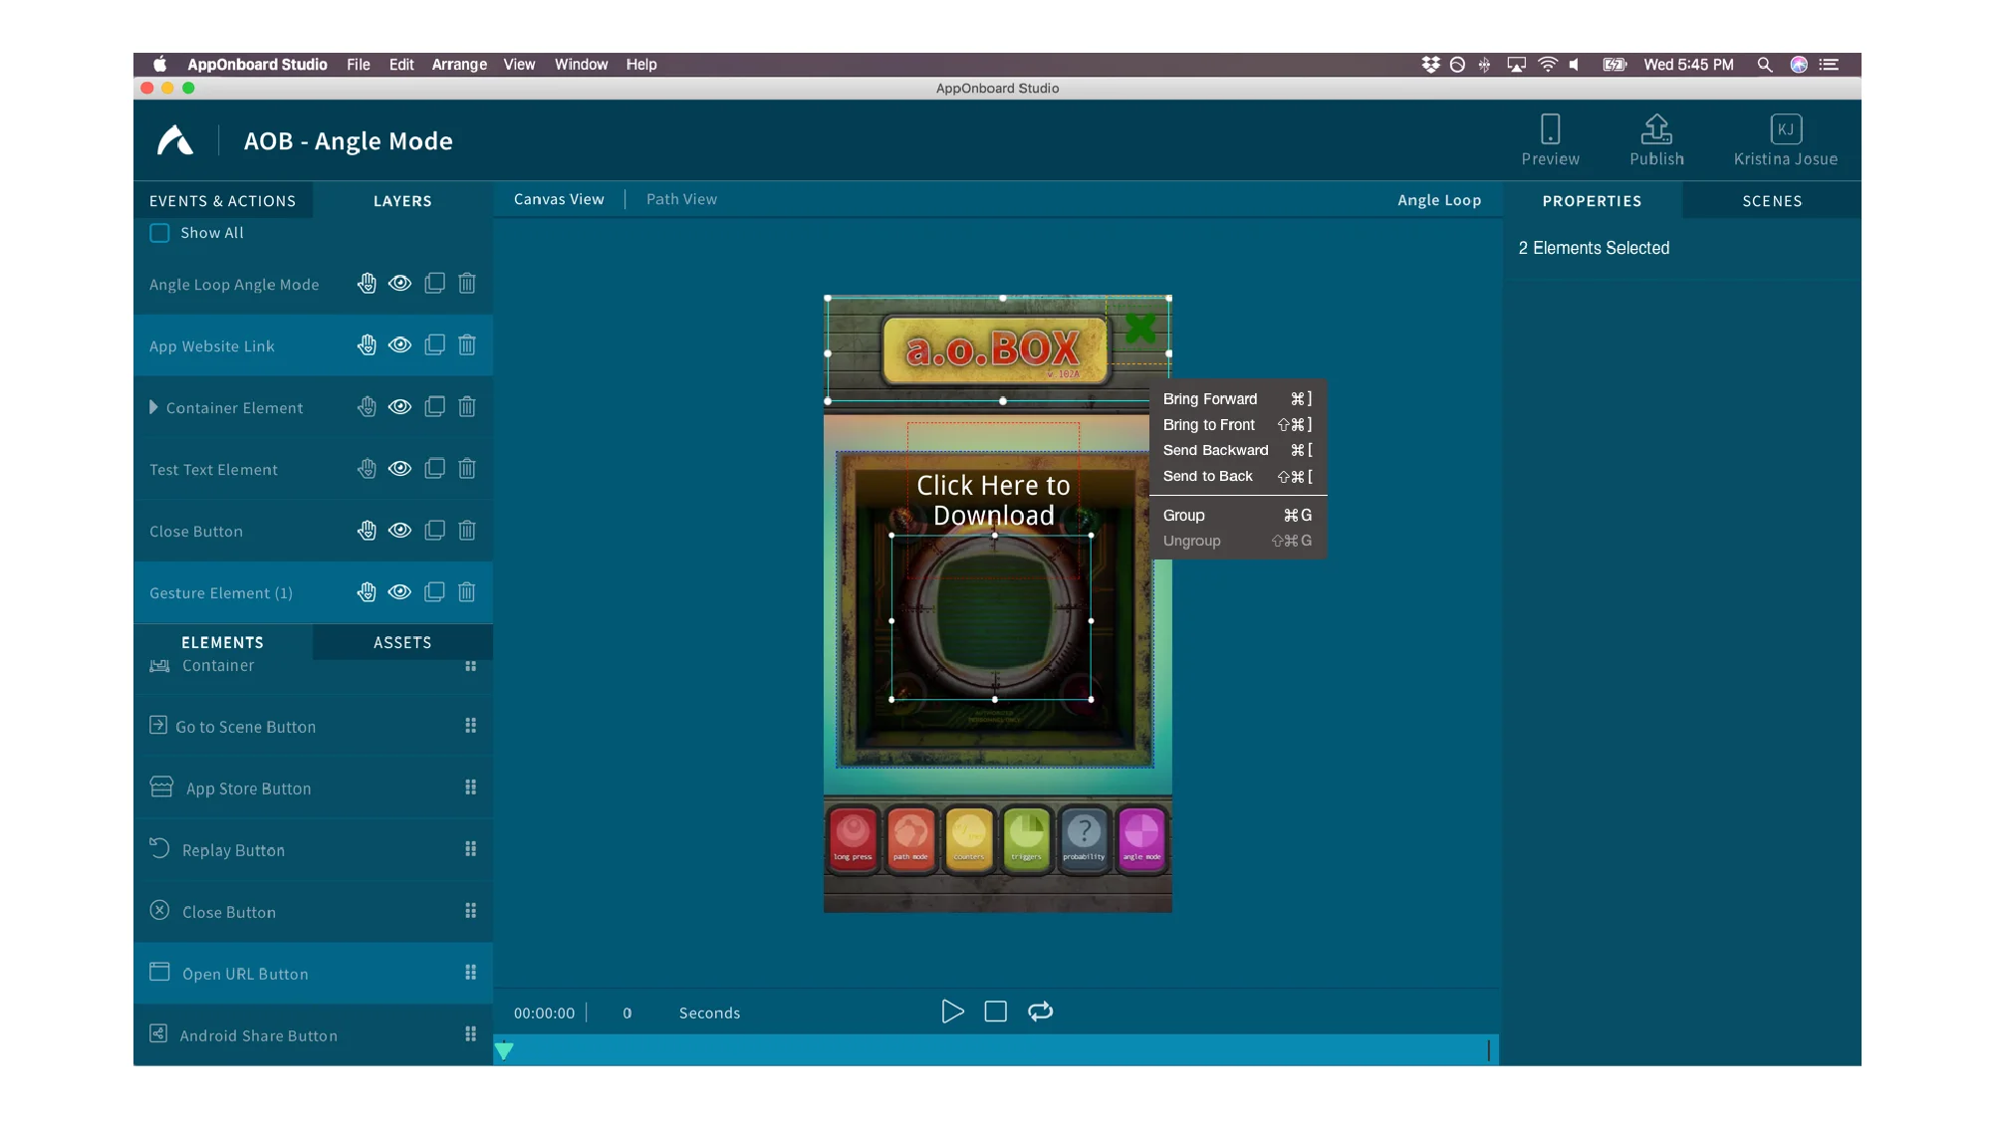This screenshot has width=1993, height=1121.
Task: Delete the Angle Loop Angle Mode layer
Action: pos(467,284)
